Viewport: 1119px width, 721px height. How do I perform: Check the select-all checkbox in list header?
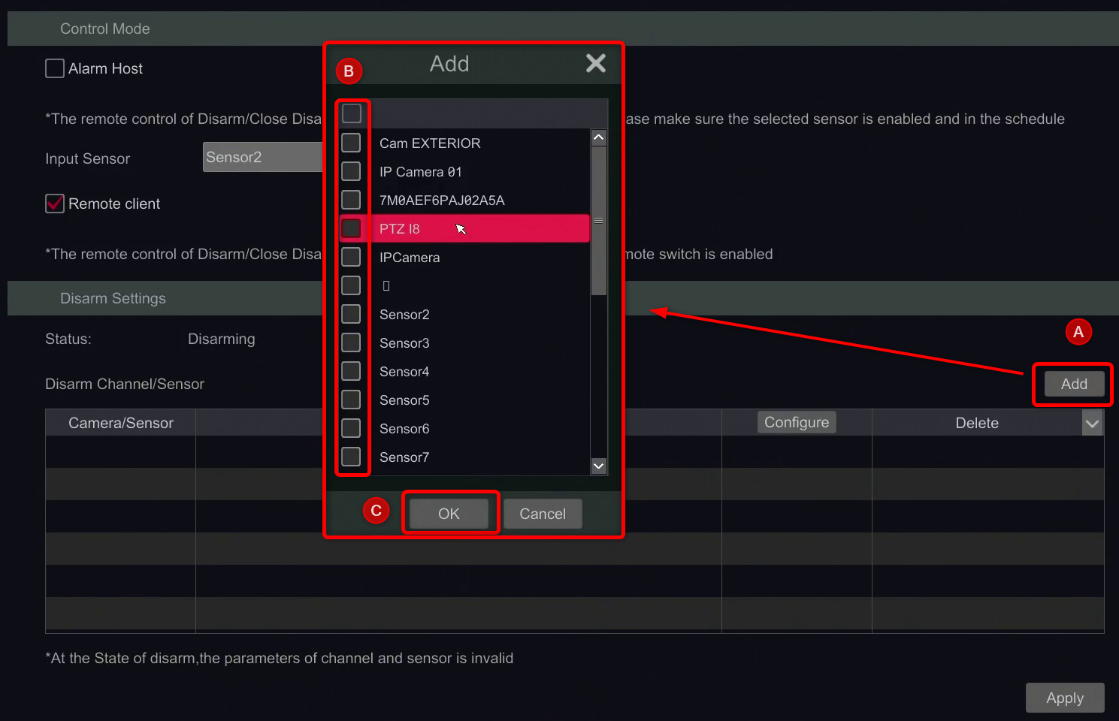(x=352, y=114)
